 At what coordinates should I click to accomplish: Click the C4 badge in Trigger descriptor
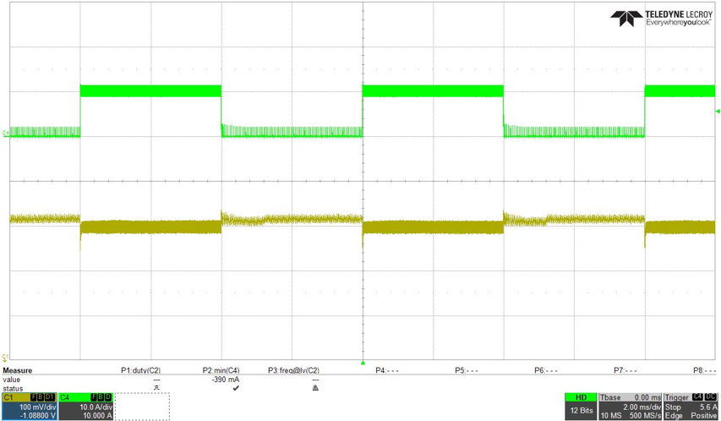point(697,396)
